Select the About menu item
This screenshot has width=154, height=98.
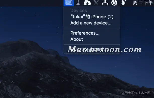92,39
